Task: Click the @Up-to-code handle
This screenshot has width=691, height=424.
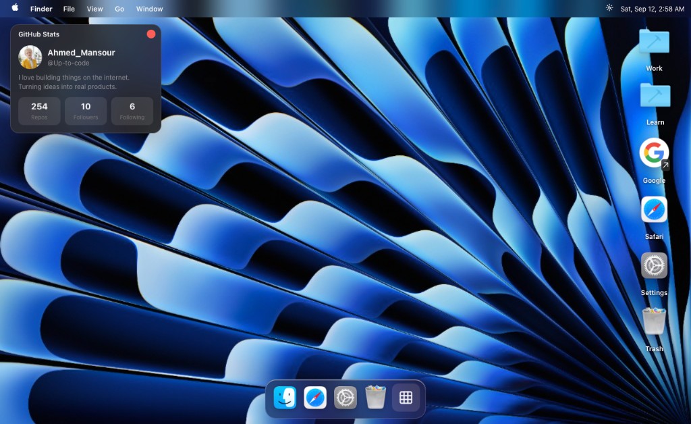Action: (x=68, y=63)
